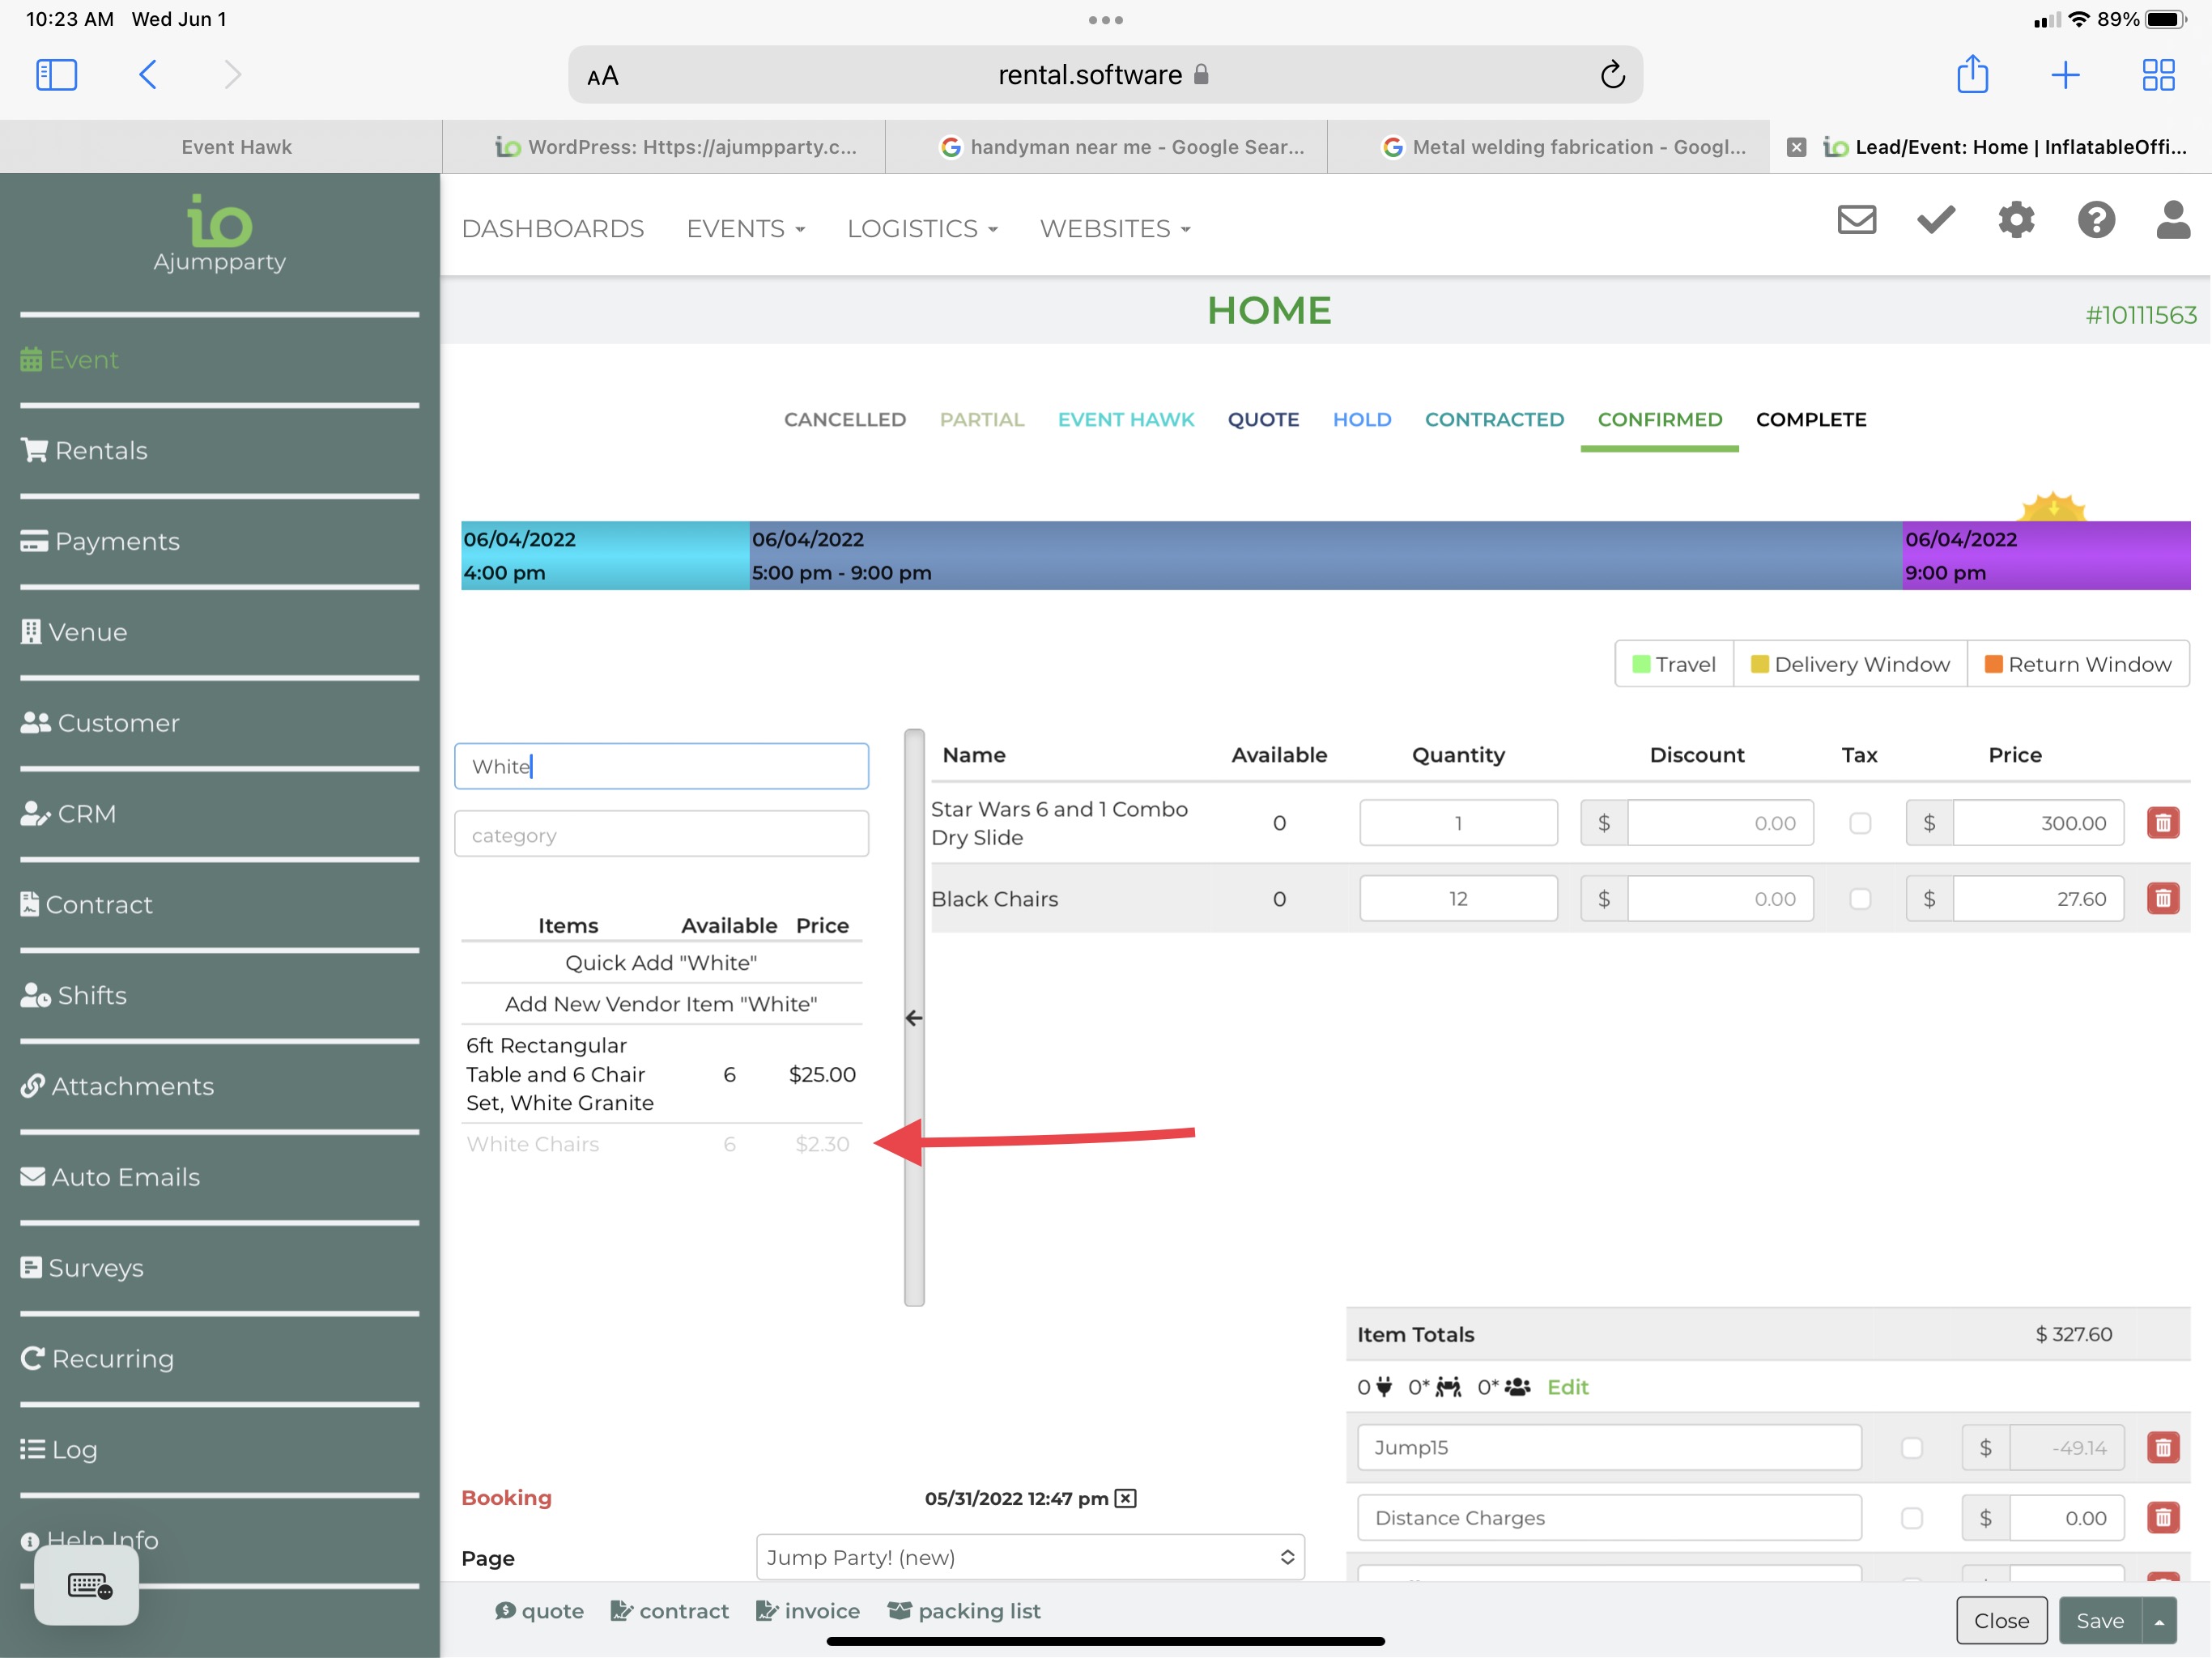Open the mail envelope icon in header
Viewport: 2212px width, 1658px height.
1856,220
